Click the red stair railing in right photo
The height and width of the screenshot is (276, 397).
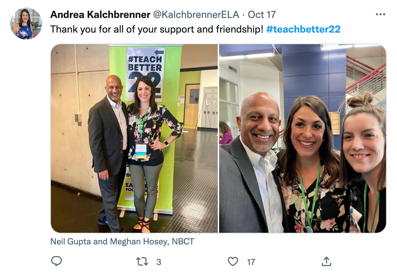tap(366, 76)
